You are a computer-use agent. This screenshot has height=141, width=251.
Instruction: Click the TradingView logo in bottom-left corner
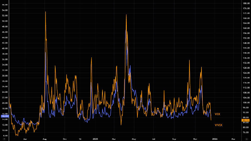4,138
